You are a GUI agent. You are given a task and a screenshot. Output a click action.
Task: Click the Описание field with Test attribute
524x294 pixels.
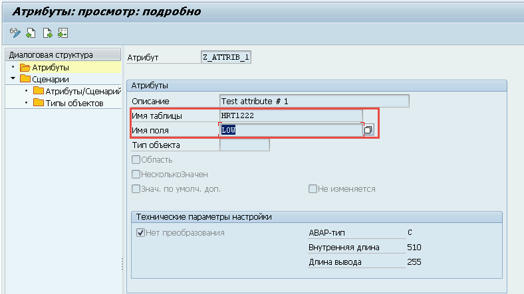[314, 101]
